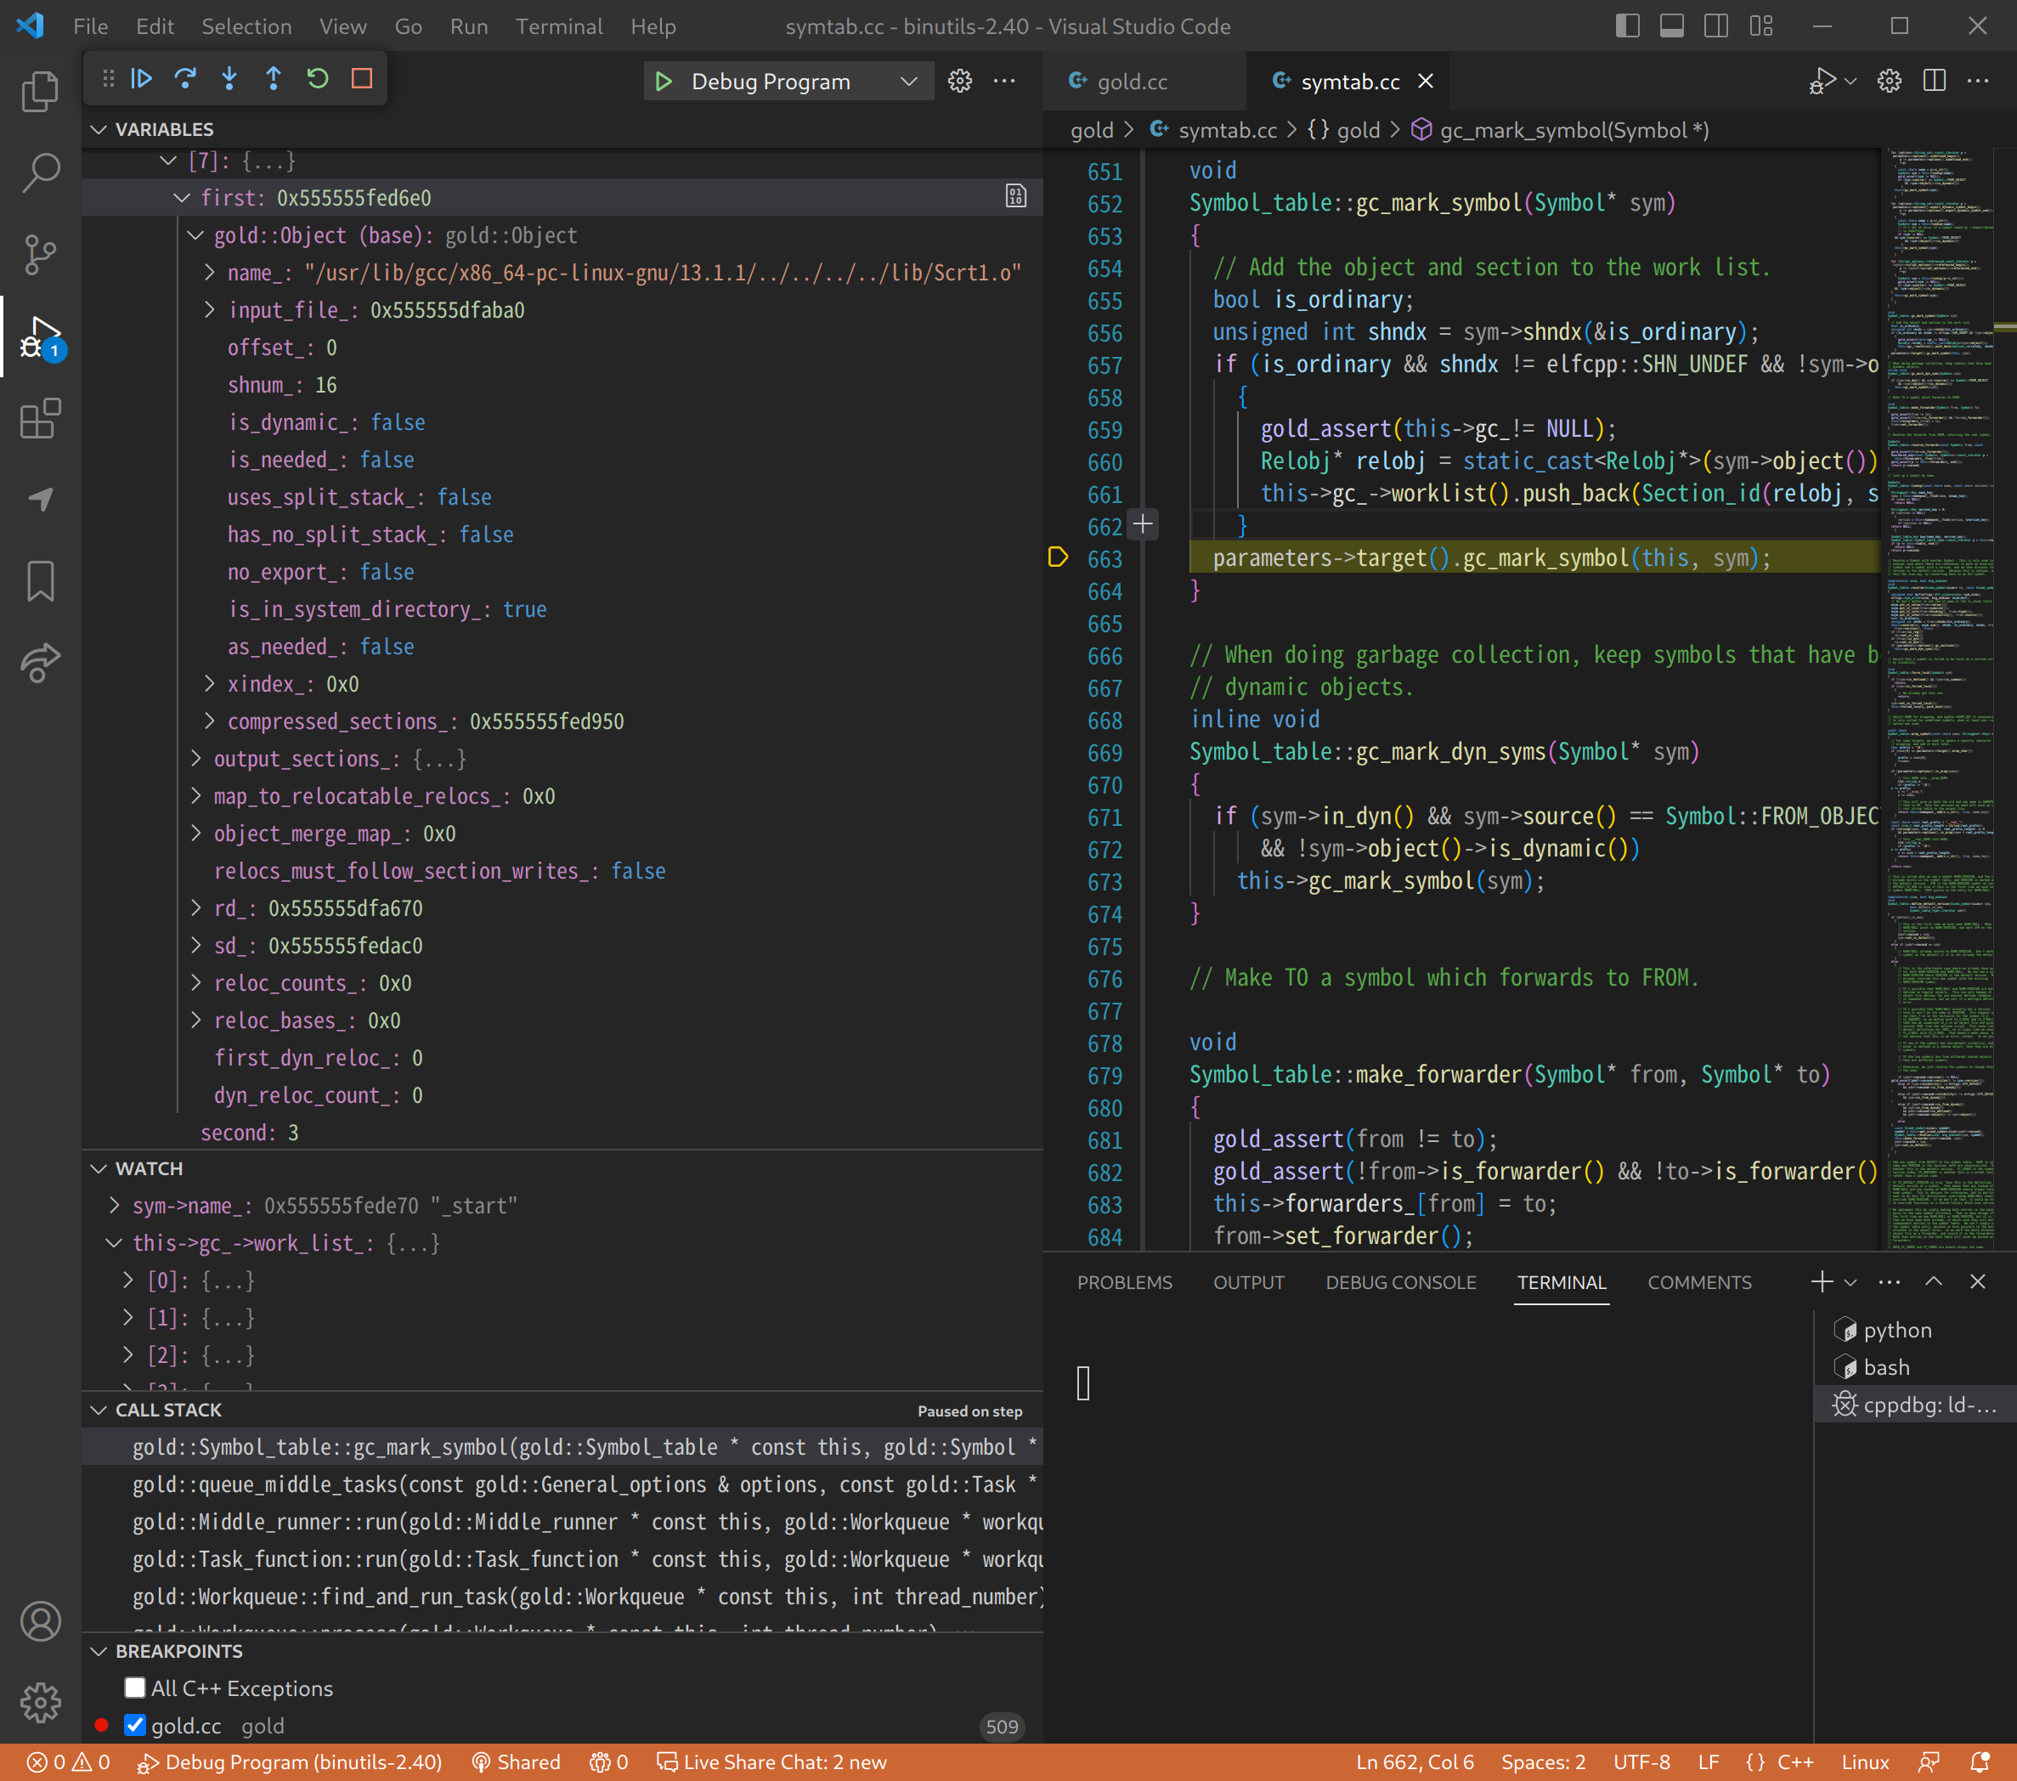This screenshot has height=1781, width=2017.
Task: Step over the current line
Action: pos(185,79)
